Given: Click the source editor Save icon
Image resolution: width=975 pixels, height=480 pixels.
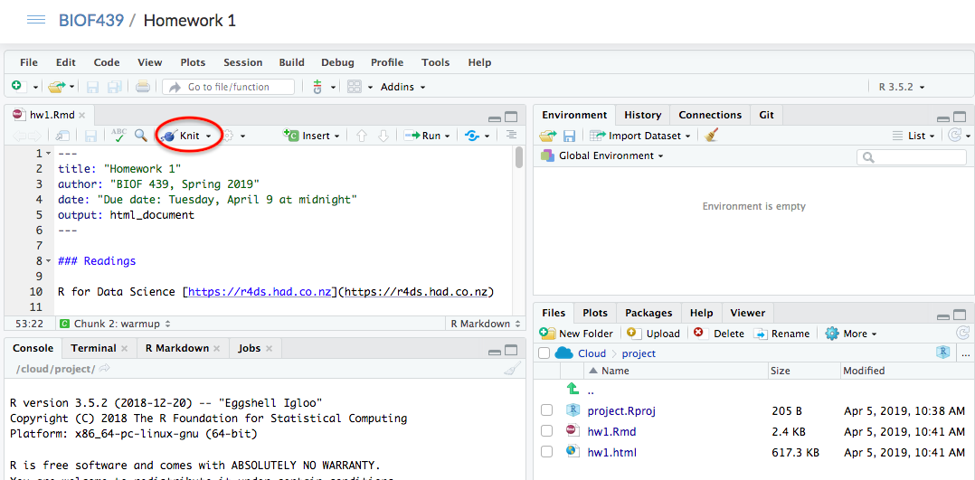Looking at the screenshot, I should coord(90,136).
